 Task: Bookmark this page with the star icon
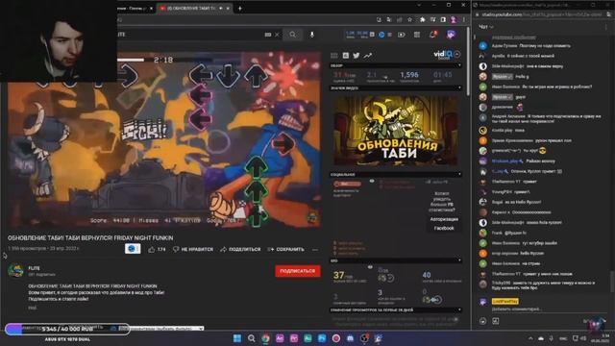coord(409,19)
